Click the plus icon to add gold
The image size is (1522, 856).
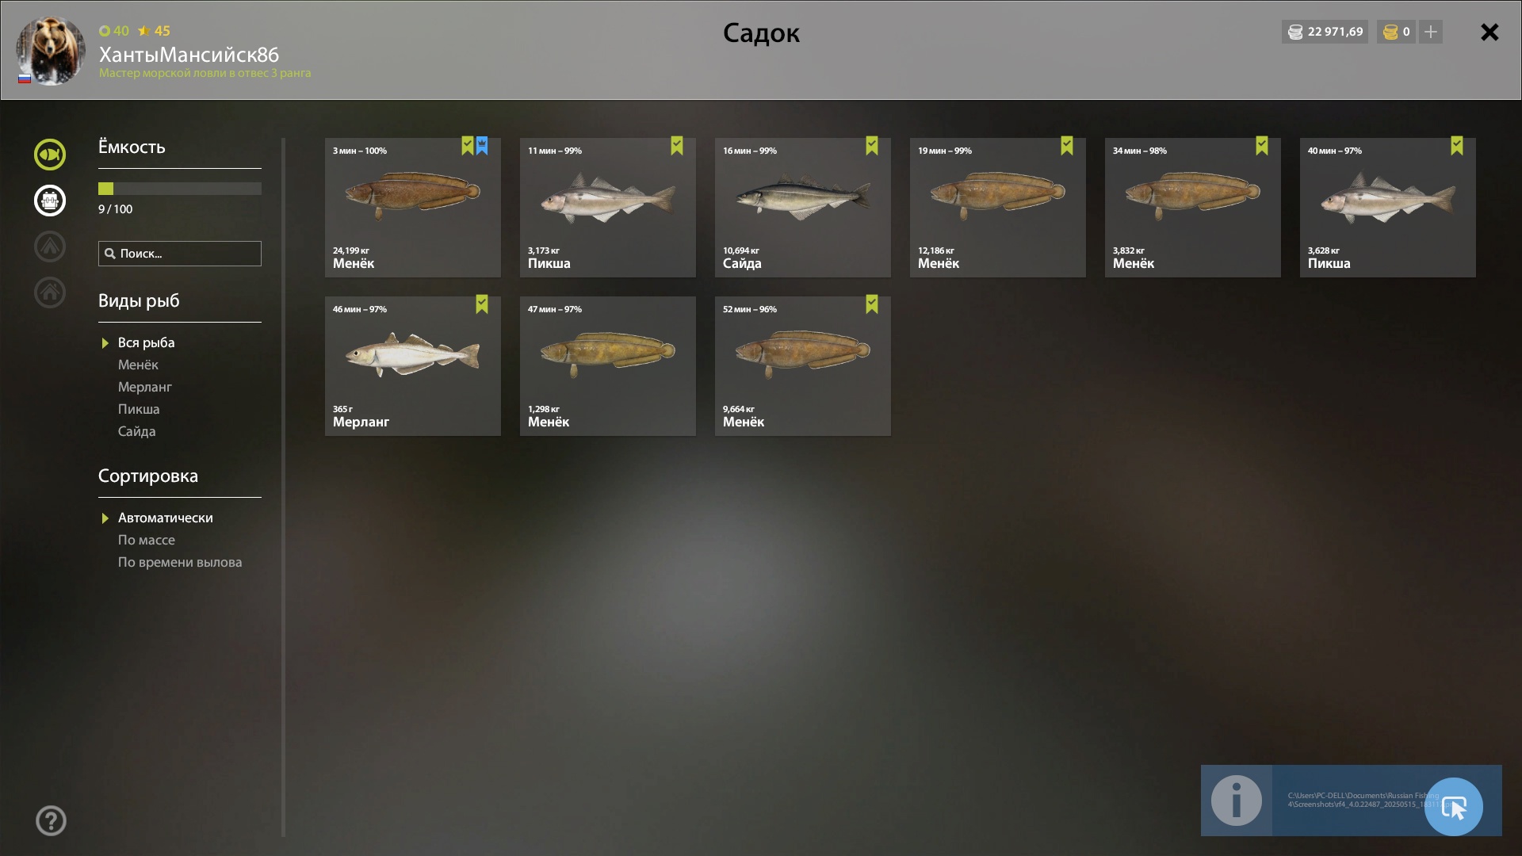point(1431,32)
